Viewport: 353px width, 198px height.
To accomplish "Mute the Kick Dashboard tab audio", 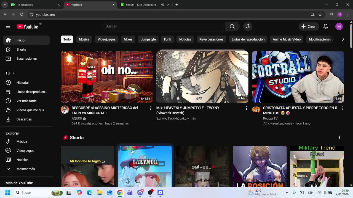I will point(163,5).
